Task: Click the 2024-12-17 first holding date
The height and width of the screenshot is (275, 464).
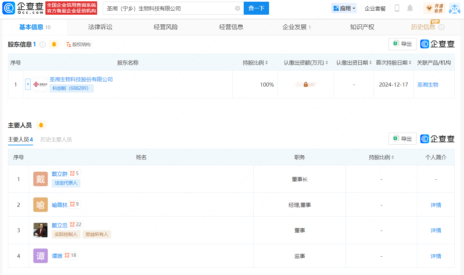Action: pos(394,85)
